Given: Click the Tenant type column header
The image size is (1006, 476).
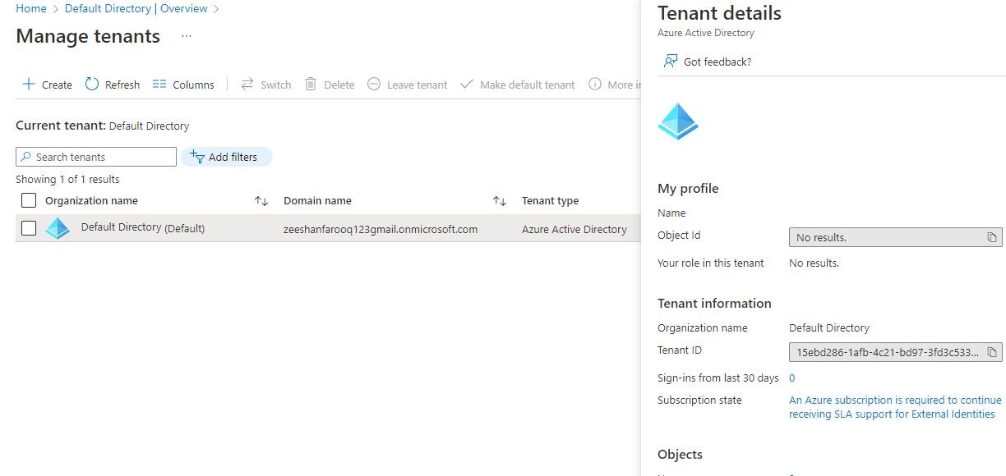Looking at the screenshot, I should click(551, 200).
